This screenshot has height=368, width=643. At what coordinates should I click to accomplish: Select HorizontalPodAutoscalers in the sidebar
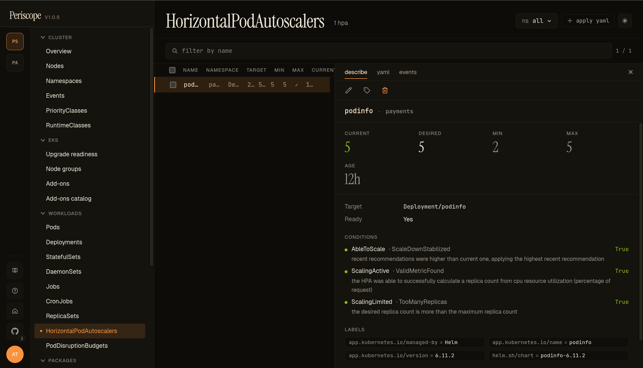pos(90,331)
